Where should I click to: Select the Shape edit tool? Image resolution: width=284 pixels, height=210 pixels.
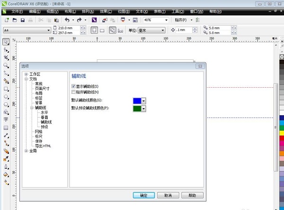pyautogui.click(x=6, y=50)
